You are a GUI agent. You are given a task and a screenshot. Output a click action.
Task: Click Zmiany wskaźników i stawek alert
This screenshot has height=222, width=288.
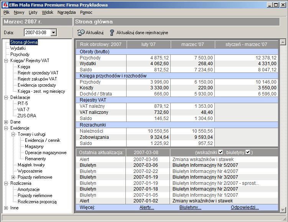(203, 201)
